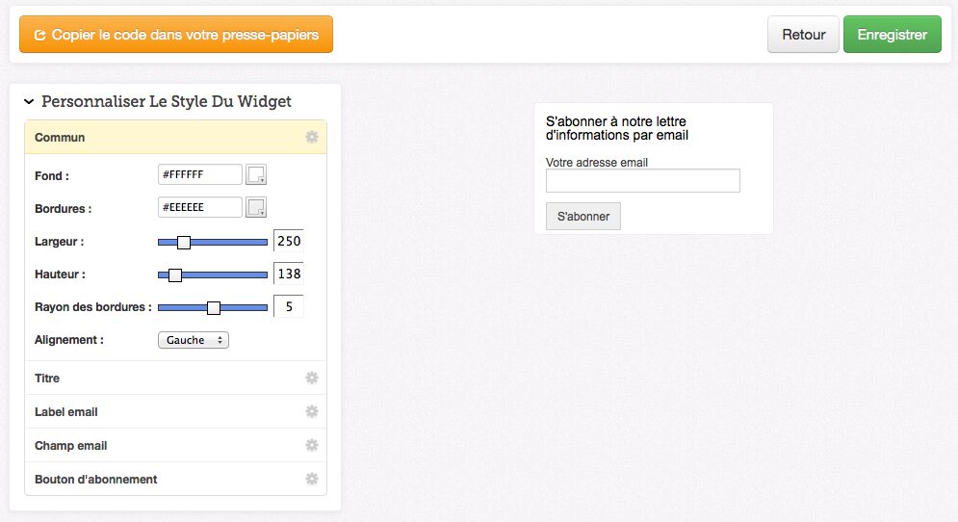The width and height of the screenshot is (958, 522).
Task: Expand the Titre section
Action: pyautogui.click(x=47, y=378)
